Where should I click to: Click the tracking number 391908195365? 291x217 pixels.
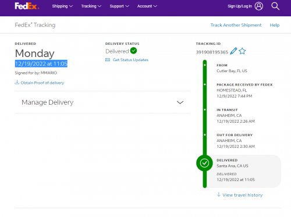click(212, 52)
